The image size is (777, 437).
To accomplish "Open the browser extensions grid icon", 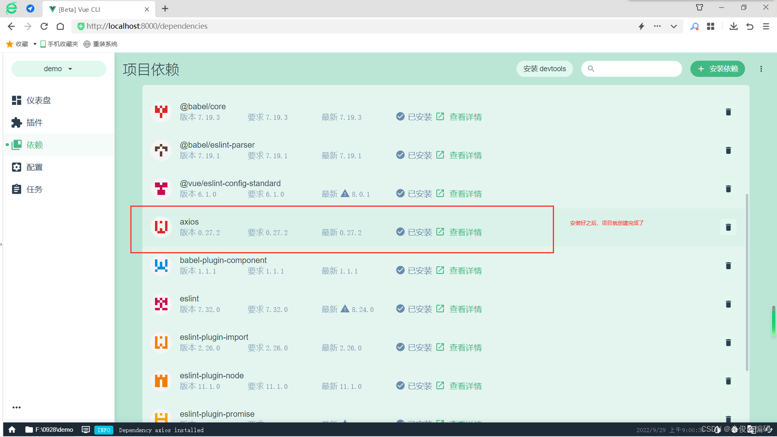I will tap(711, 26).
